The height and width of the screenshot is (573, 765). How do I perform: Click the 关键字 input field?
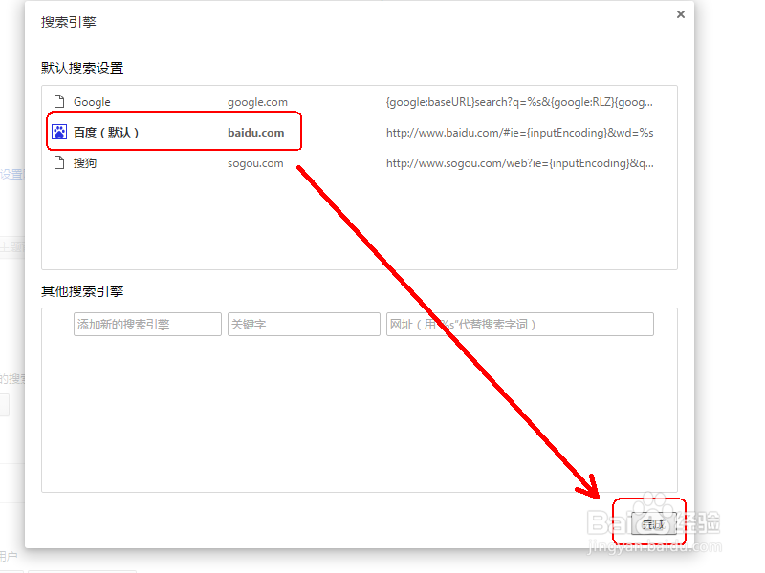(304, 324)
